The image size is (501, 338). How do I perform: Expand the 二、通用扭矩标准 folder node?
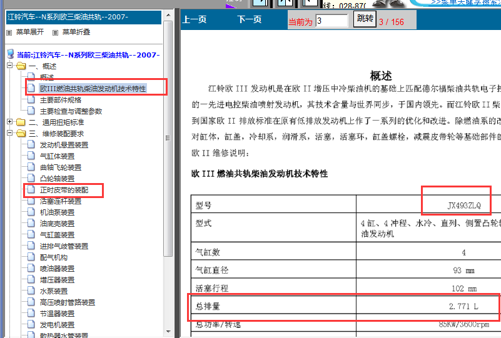coord(9,122)
